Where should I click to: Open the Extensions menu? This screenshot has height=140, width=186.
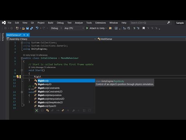(101, 23)
